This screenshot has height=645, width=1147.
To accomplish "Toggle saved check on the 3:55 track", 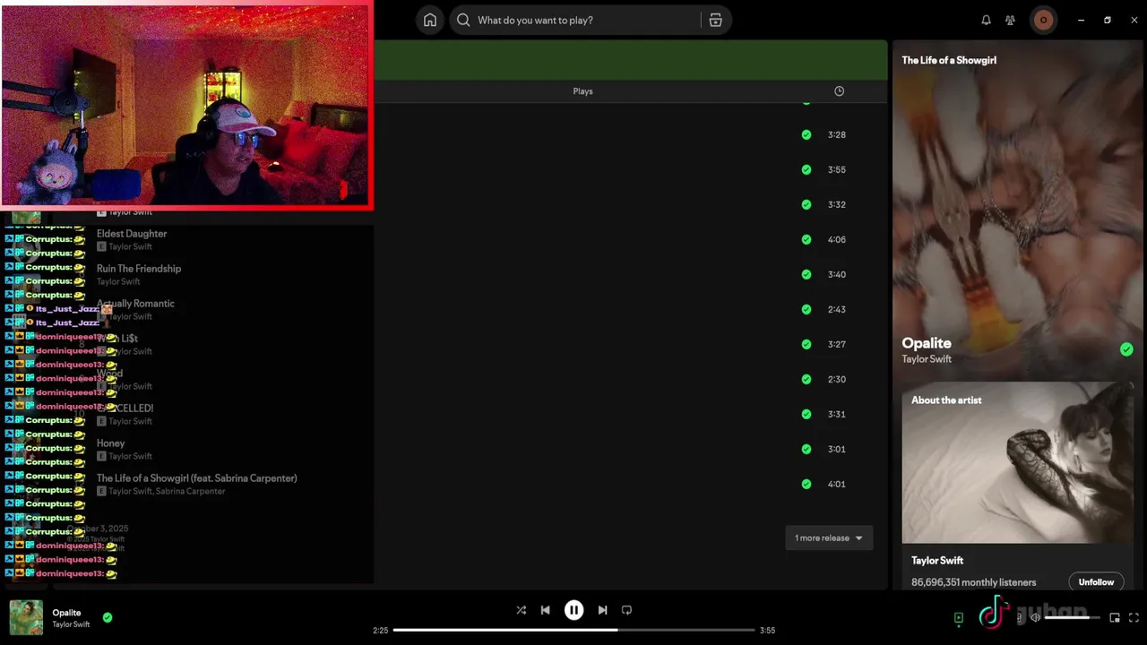I will click(806, 169).
